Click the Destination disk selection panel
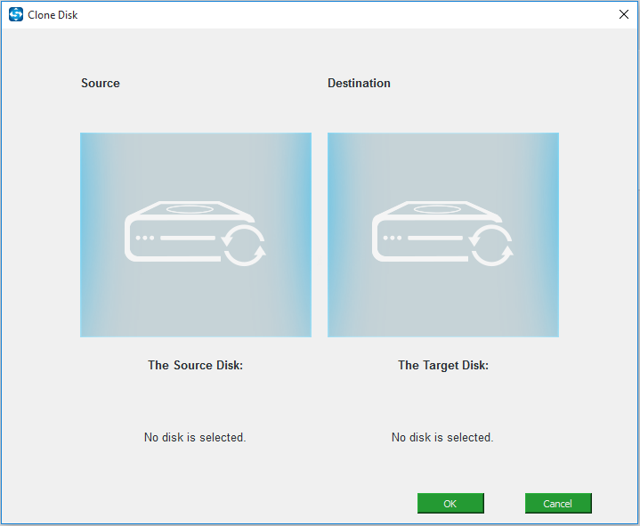The height and width of the screenshot is (526, 640). (x=443, y=235)
